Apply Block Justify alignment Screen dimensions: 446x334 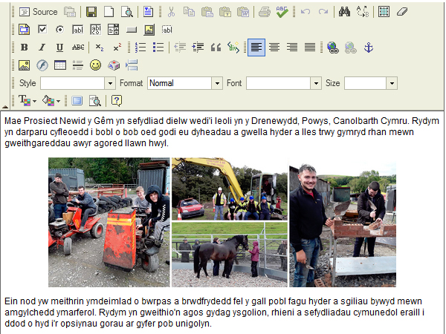pos(310,48)
